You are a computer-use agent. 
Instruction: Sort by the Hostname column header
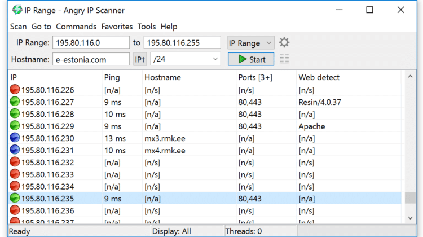coord(189,77)
